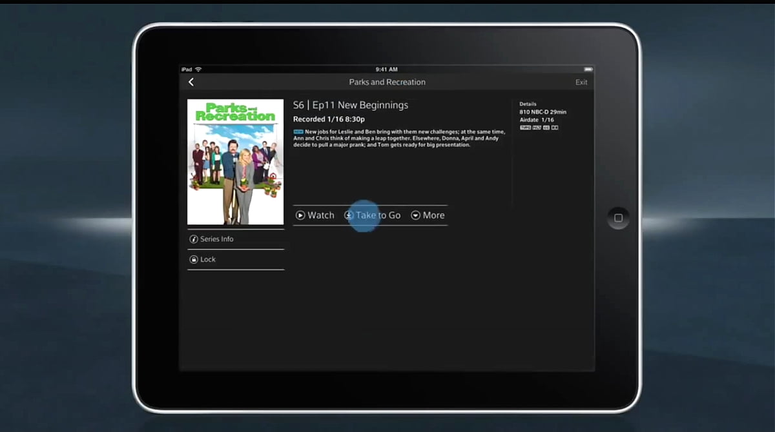The height and width of the screenshot is (432, 775).
Task: Select the TVPG rating badge
Action: pos(524,127)
